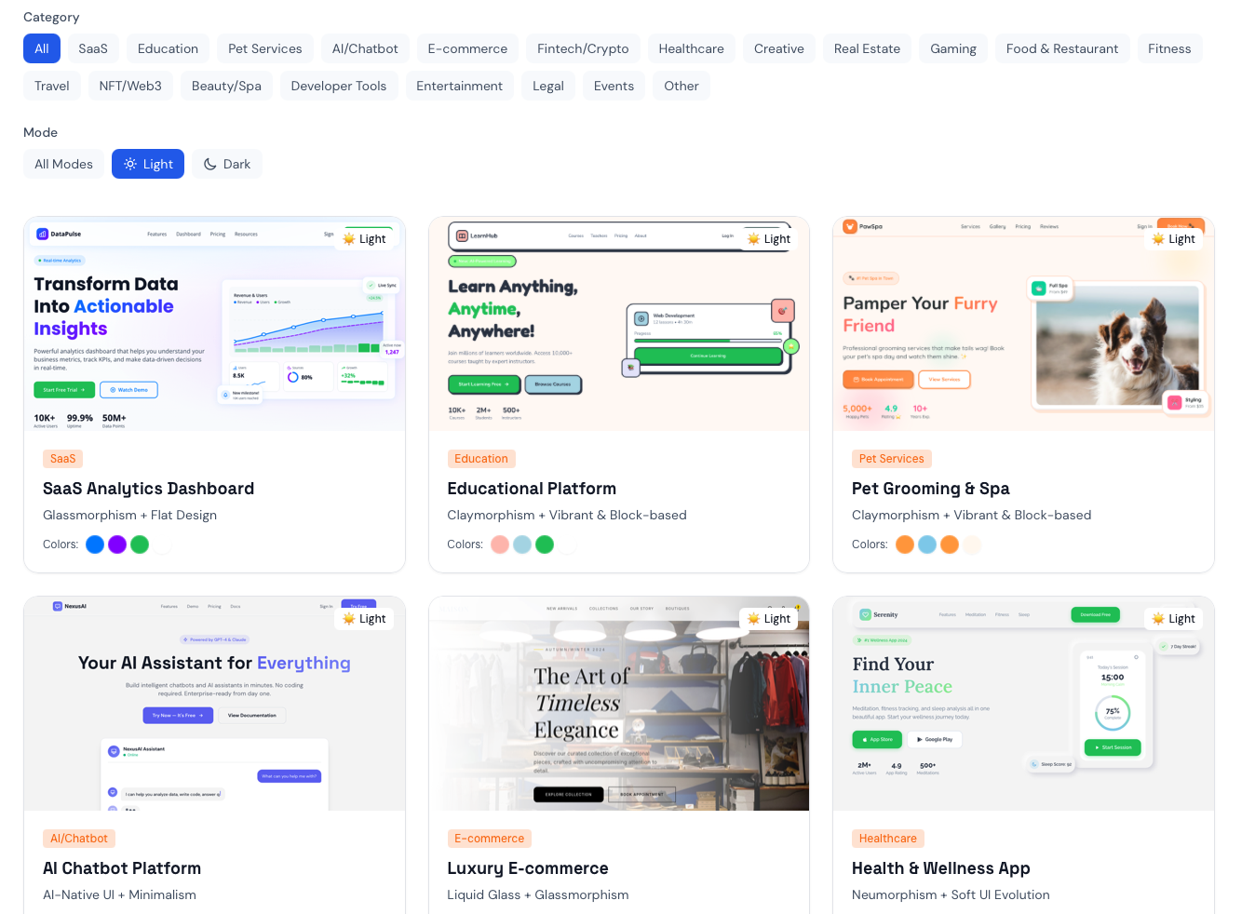1255x914 pixels.
Task: Pick the Beauty/Spa category
Action: [x=226, y=86]
